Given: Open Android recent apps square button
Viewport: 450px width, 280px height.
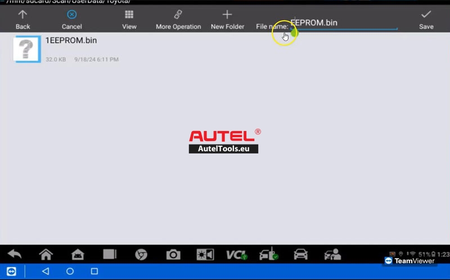Looking at the screenshot, I should tap(94, 272).
